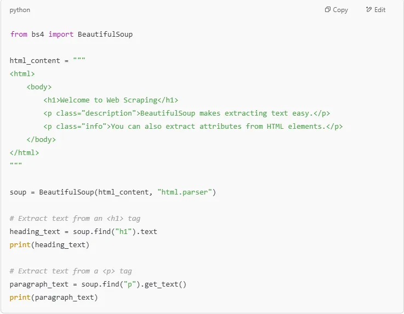Click the html_content variable assignment line

tap(47, 60)
